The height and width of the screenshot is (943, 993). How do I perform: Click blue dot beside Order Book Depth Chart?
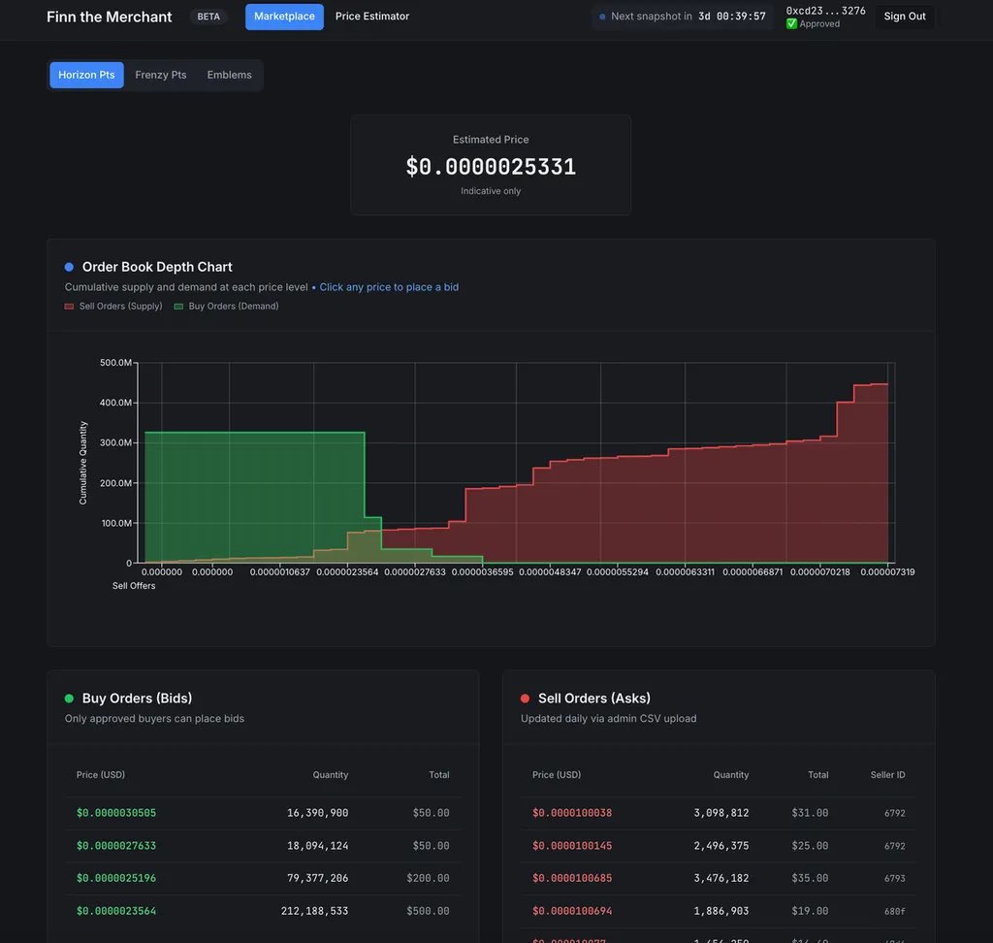click(x=69, y=267)
